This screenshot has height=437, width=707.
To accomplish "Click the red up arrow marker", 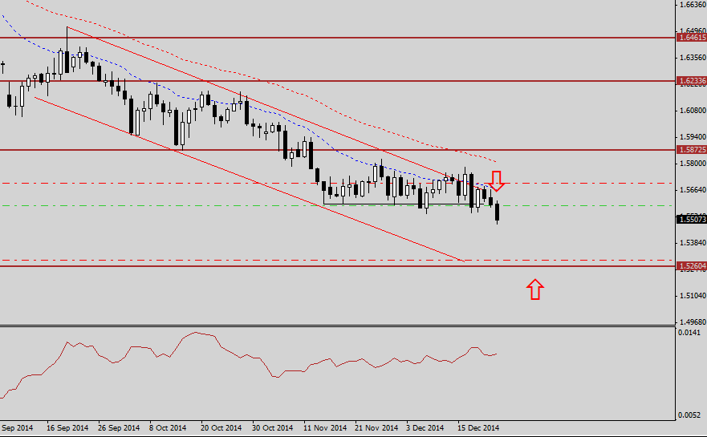I will pos(535,289).
